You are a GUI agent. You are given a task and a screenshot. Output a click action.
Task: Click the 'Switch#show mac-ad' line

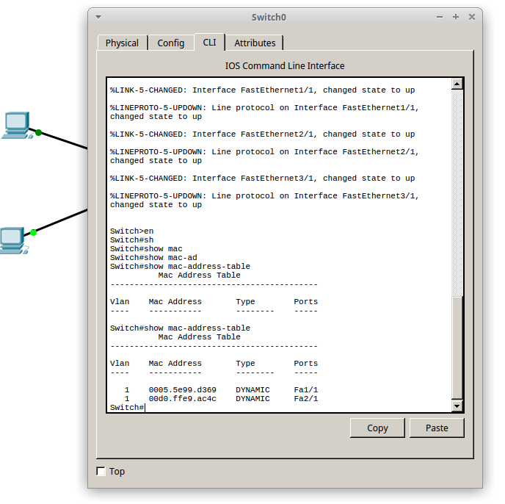[153, 258]
